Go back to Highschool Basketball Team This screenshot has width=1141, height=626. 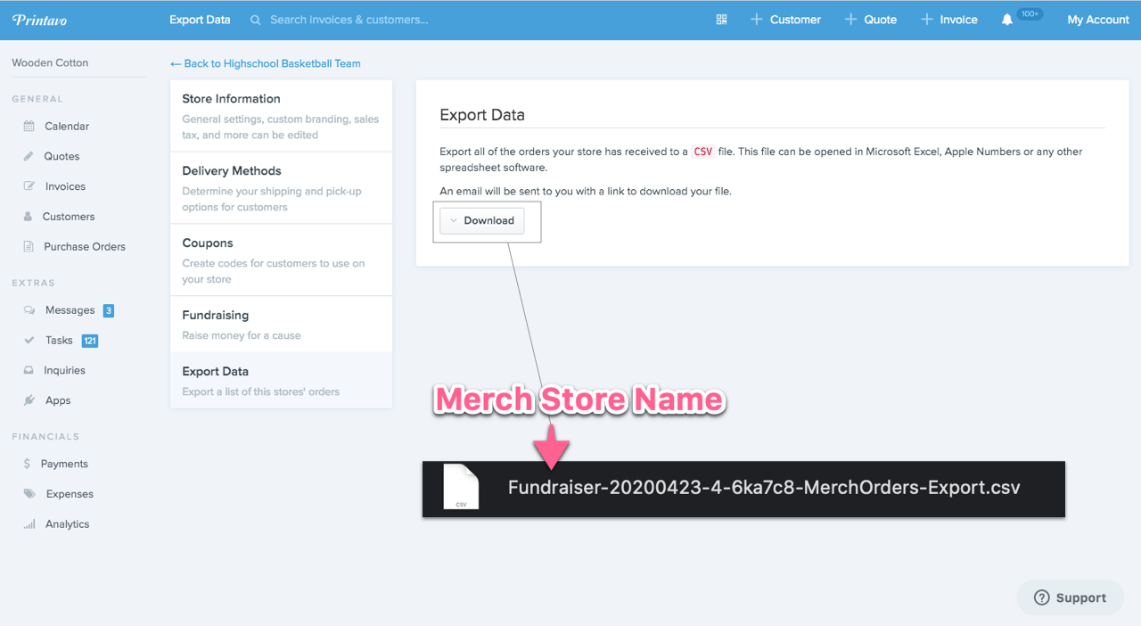tap(266, 63)
